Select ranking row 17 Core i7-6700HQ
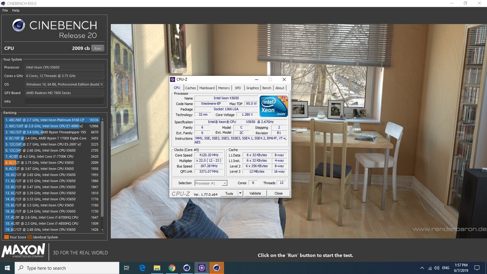The image size is (487, 274). [52, 217]
